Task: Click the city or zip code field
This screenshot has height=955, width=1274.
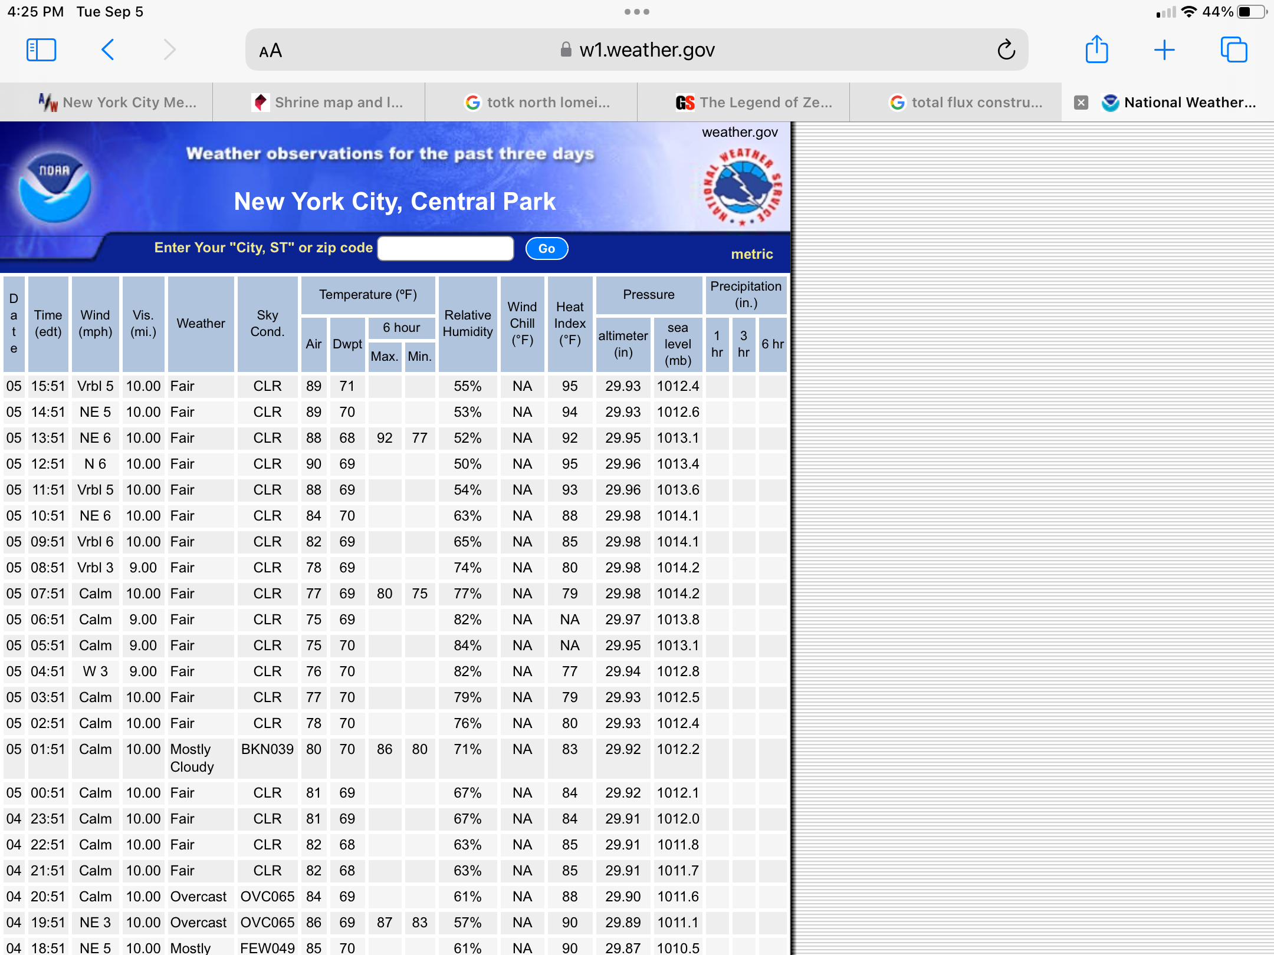Action: [445, 248]
